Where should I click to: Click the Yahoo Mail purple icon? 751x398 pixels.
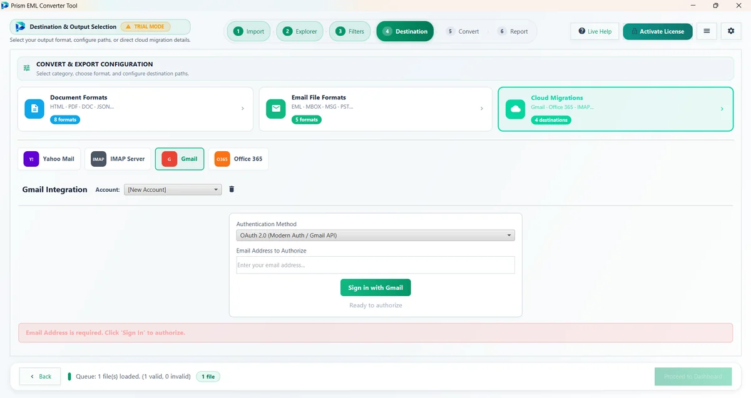31,159
